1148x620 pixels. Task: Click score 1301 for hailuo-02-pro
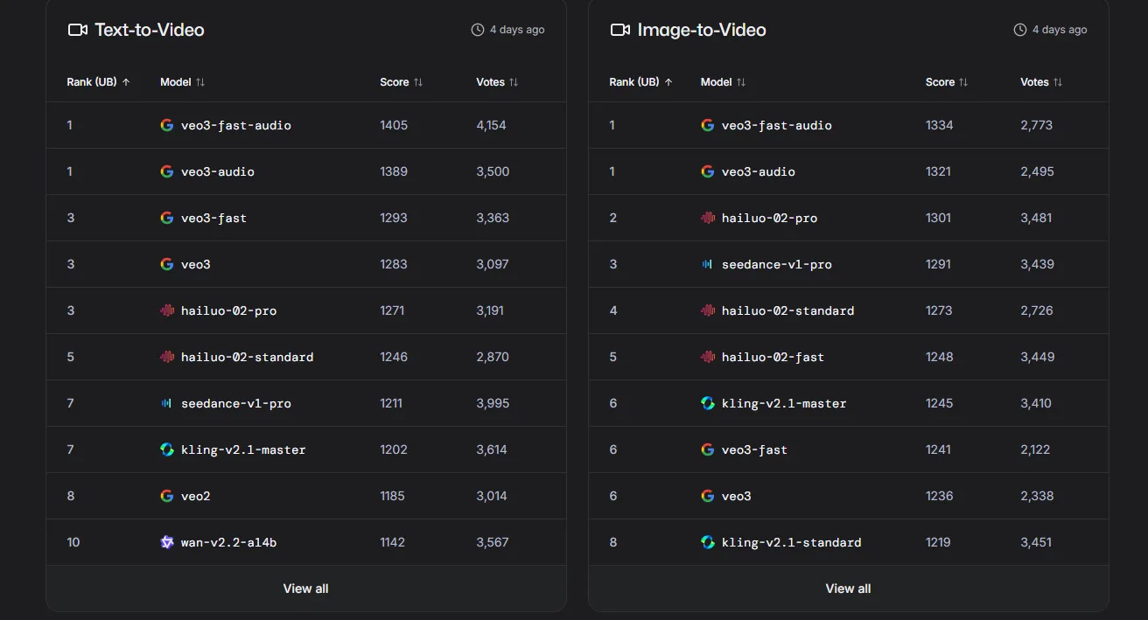(939, 218)
